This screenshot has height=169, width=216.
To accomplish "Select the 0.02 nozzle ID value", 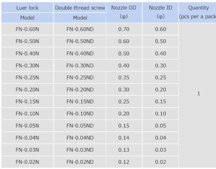I will coord(160,162).
